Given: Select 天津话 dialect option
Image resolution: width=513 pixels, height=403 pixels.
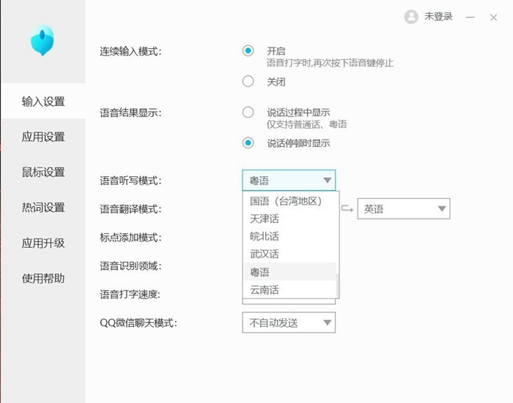Looking at the screenshot, I should coord(289,219).
